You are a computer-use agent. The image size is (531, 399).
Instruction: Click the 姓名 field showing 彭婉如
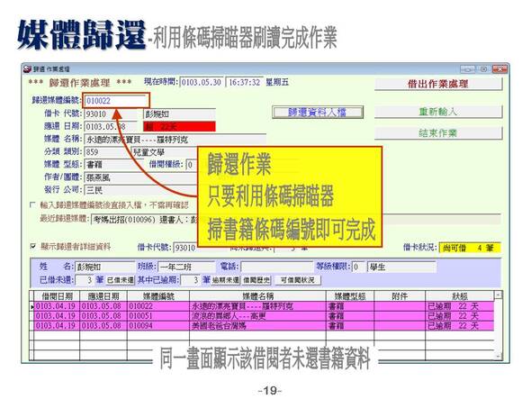[104, 267]
